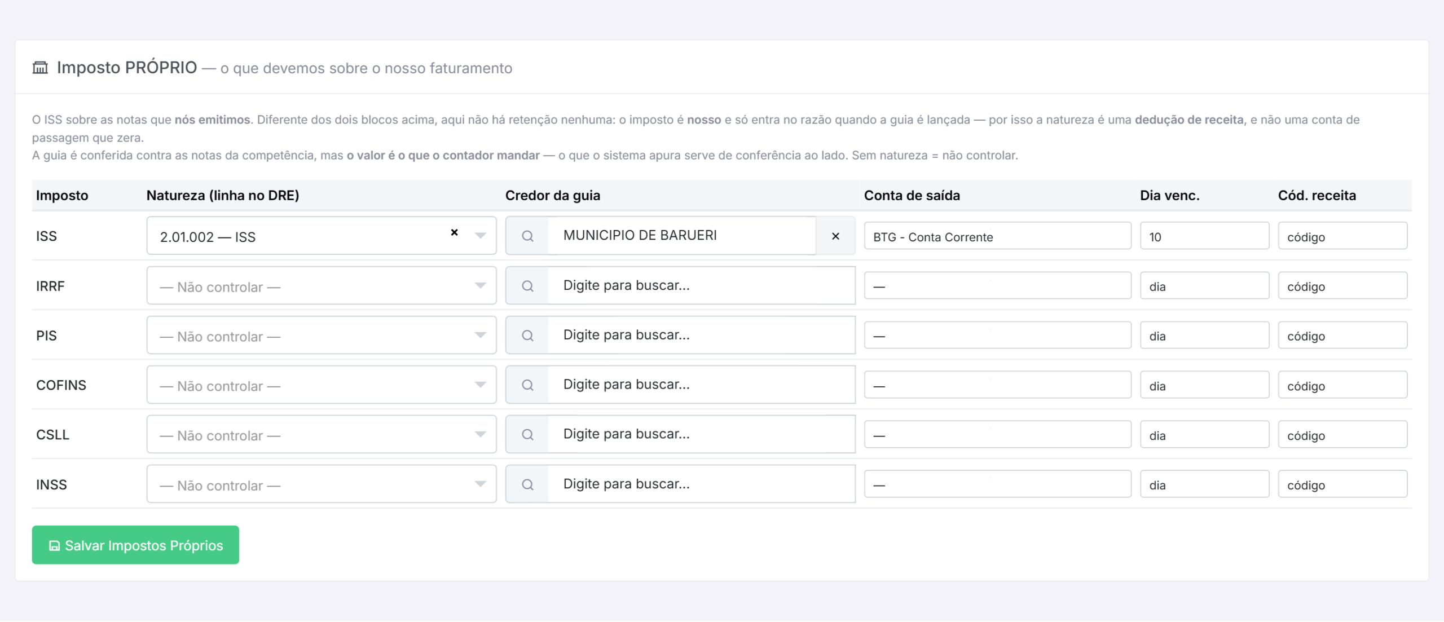1444x622 pixels.
Task: Focus the IRRF creditor search input
Action: tap(702, 286)
